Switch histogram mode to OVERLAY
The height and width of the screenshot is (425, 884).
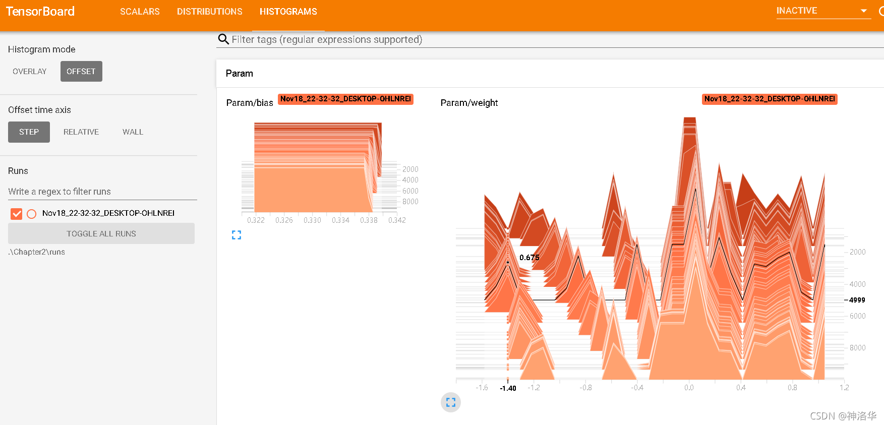click(x=30, y=72)
